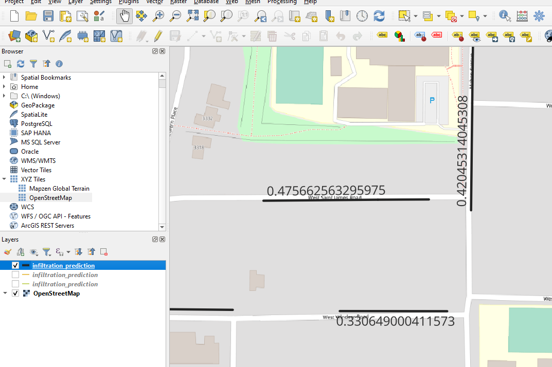Open the Deselect Features dropdown arrow
This screenshot has width=552, height=367.
point(462,16)
